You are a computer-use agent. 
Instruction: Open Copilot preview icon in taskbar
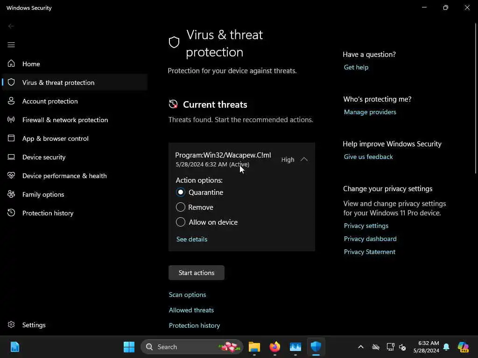coord(463,347)
